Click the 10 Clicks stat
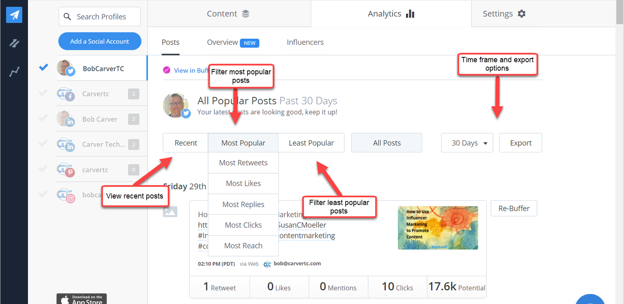 [398, 287]
